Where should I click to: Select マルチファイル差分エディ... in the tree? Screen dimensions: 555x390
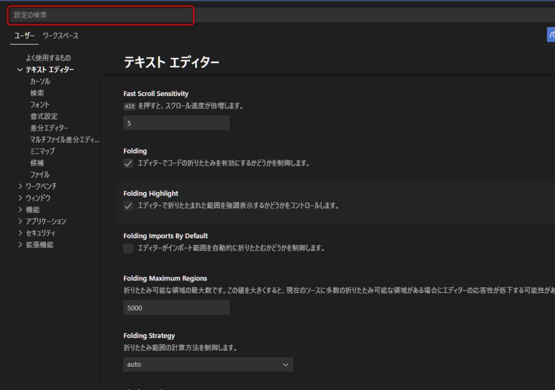[65, 139]
